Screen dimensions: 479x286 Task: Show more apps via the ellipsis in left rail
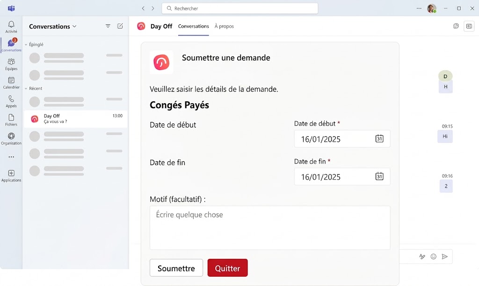click(11, 157)
